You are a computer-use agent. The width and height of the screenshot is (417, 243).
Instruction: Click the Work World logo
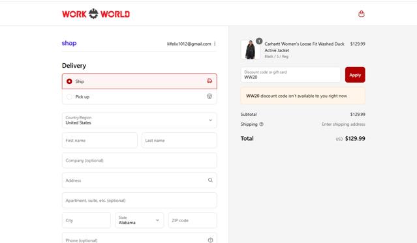coord(96,14)
